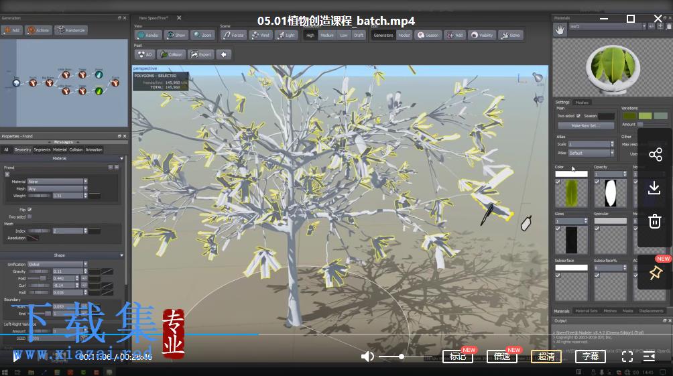
Task: Toggle the Color map checkbox
Action: (x=558, y=182)
